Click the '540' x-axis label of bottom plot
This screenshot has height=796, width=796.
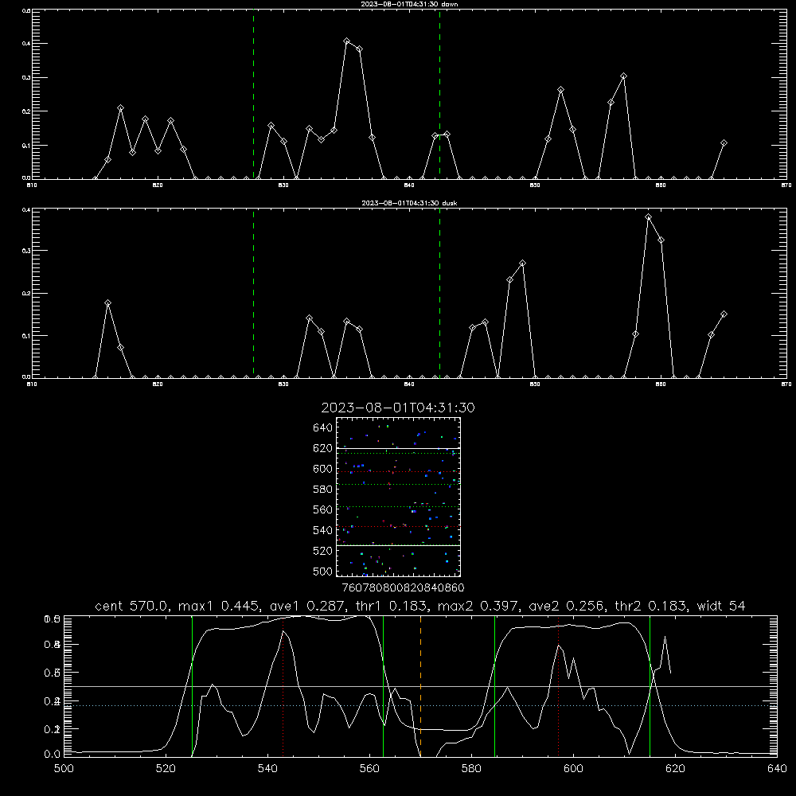[267, 769]
